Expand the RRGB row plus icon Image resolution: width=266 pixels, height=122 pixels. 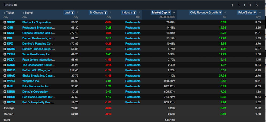pyautogui.click(x=5, y=97)
